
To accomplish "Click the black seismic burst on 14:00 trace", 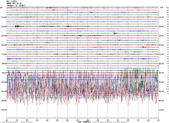I will click(17, 26).
